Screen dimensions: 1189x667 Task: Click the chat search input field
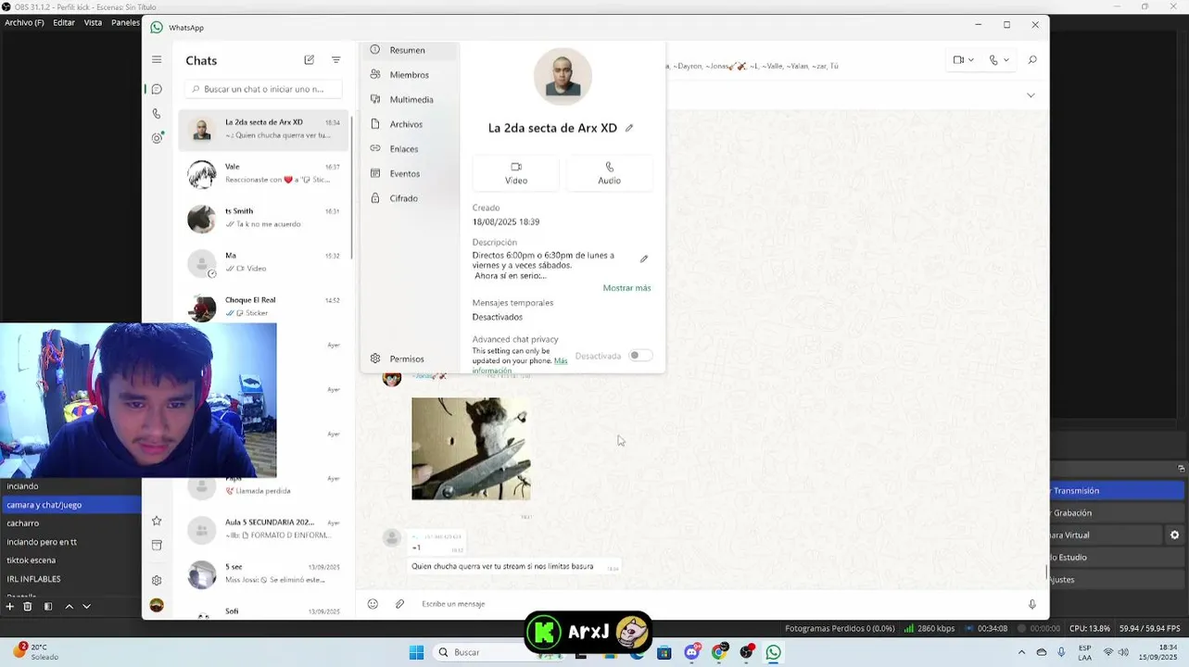pyautogui.click(x=264, y=89)
